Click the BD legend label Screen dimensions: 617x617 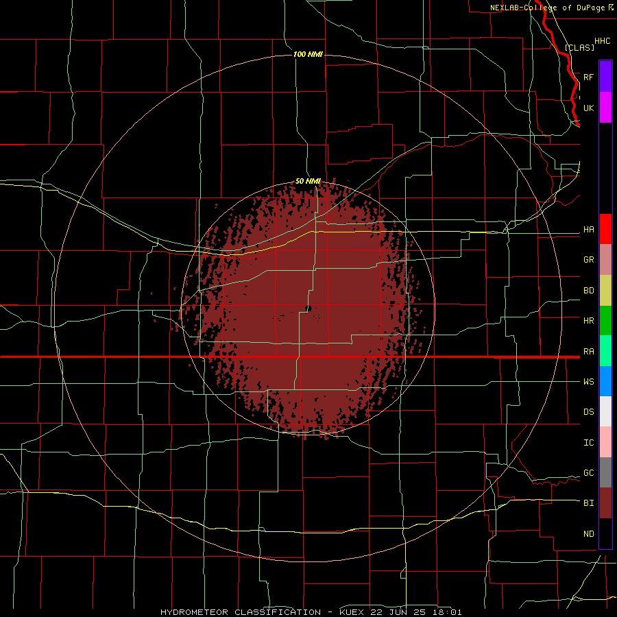click(x=588, y=291)
